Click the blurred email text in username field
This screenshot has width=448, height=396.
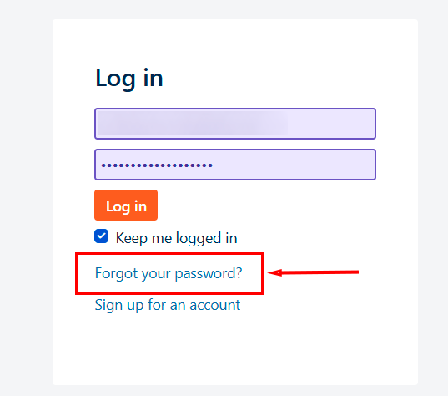click(x=192, y=124)
